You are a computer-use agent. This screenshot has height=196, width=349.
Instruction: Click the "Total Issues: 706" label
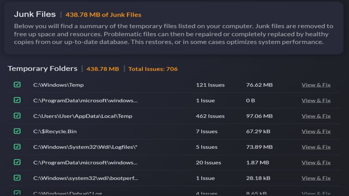click(x=153, y=69)
